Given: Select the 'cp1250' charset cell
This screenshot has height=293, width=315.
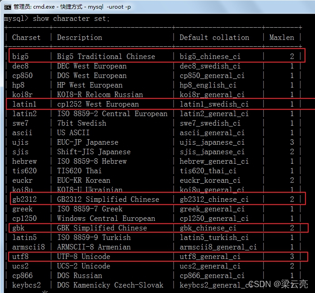Looking at the screenshot, I should click(x=25, y=219).
